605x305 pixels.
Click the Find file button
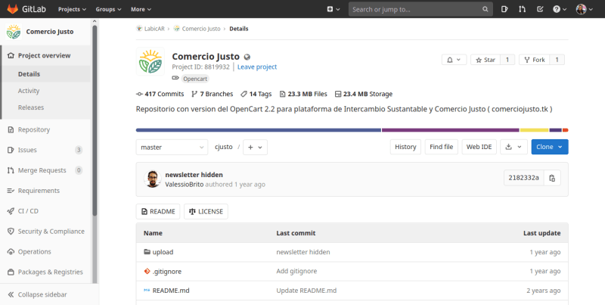[x=442, y=147]
